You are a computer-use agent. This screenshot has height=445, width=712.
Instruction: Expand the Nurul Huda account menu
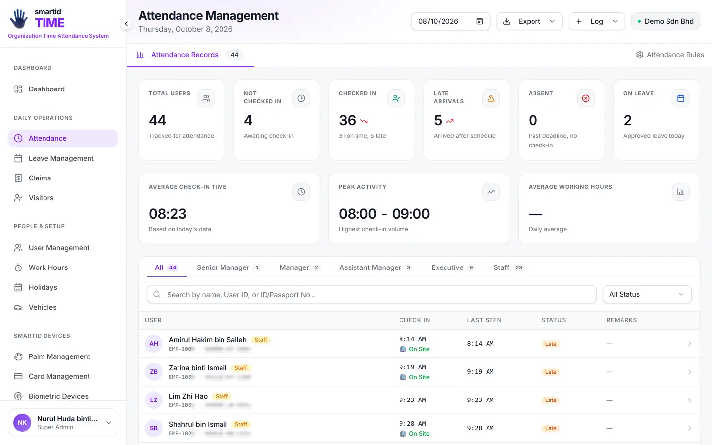(63, 423)
